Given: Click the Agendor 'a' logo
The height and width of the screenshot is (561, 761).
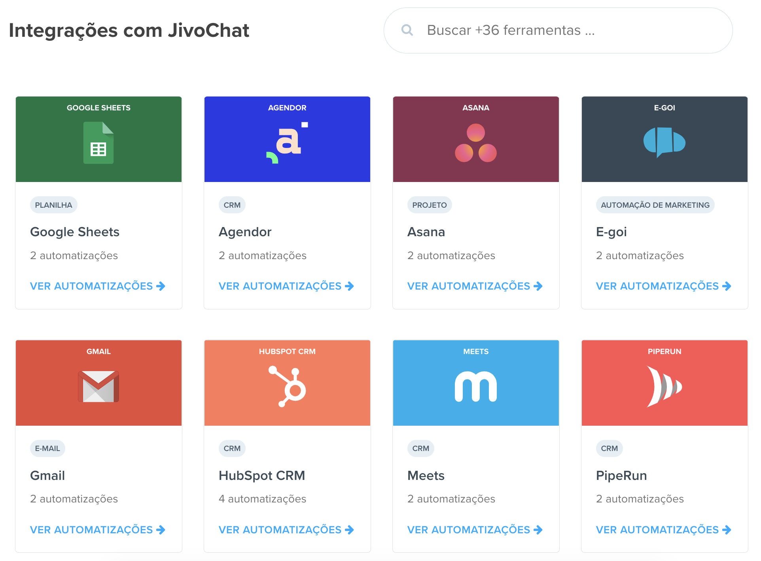Looking at the screenshot, I should tap(287, 143).
